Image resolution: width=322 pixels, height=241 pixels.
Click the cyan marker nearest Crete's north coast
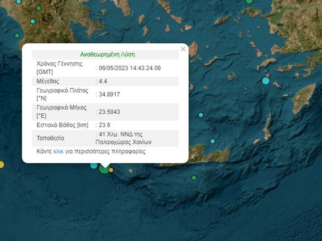pos(212,141)
